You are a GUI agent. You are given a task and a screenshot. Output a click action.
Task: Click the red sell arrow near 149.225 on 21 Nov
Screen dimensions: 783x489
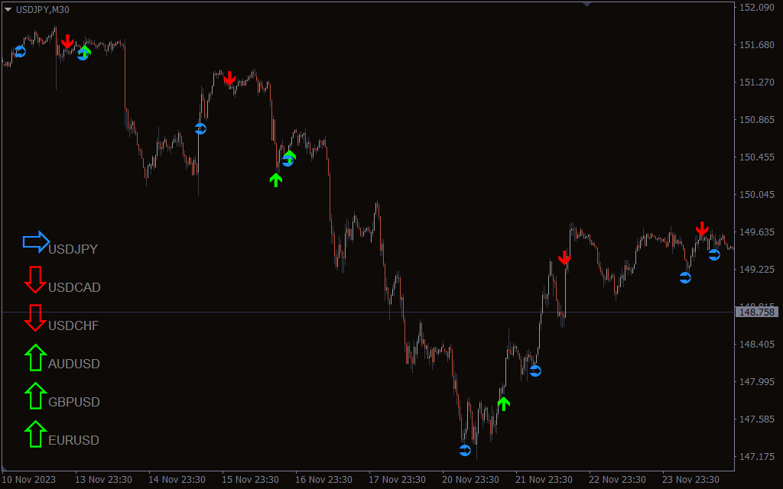564,257
